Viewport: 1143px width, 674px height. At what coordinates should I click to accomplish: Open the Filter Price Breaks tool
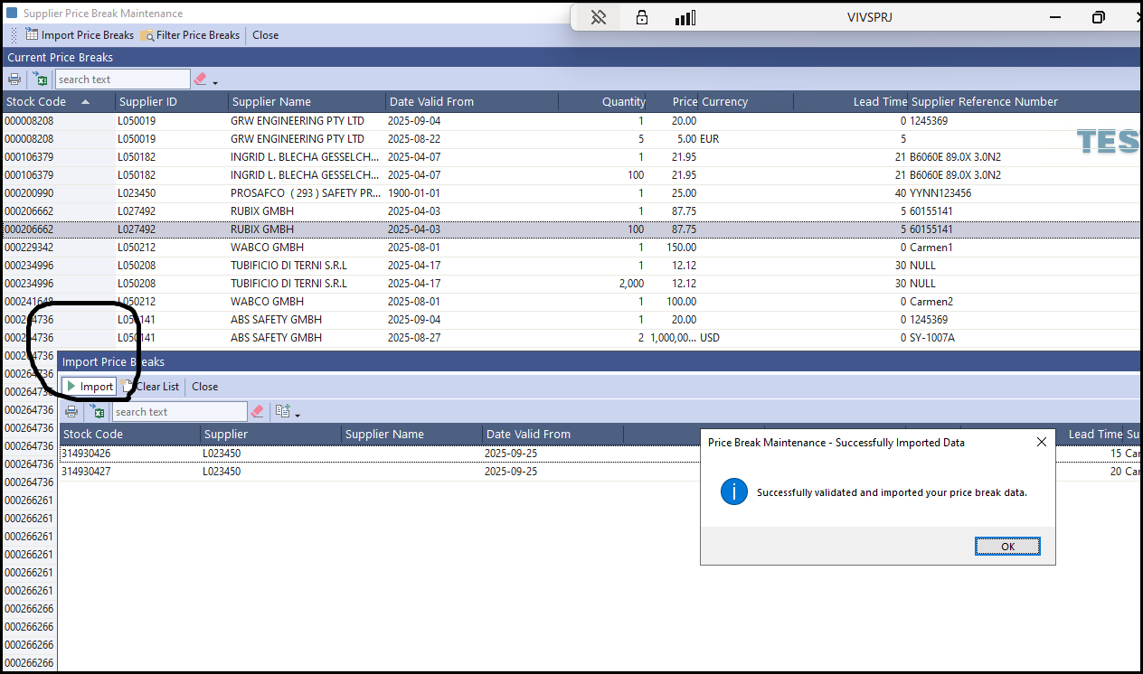[190, 35]
